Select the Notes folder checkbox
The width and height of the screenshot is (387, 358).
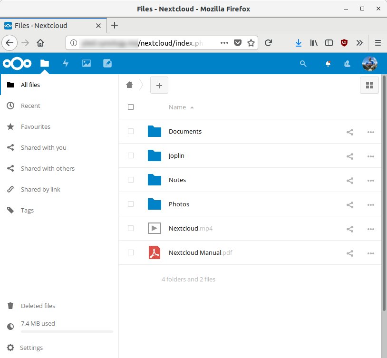[131, 180]
